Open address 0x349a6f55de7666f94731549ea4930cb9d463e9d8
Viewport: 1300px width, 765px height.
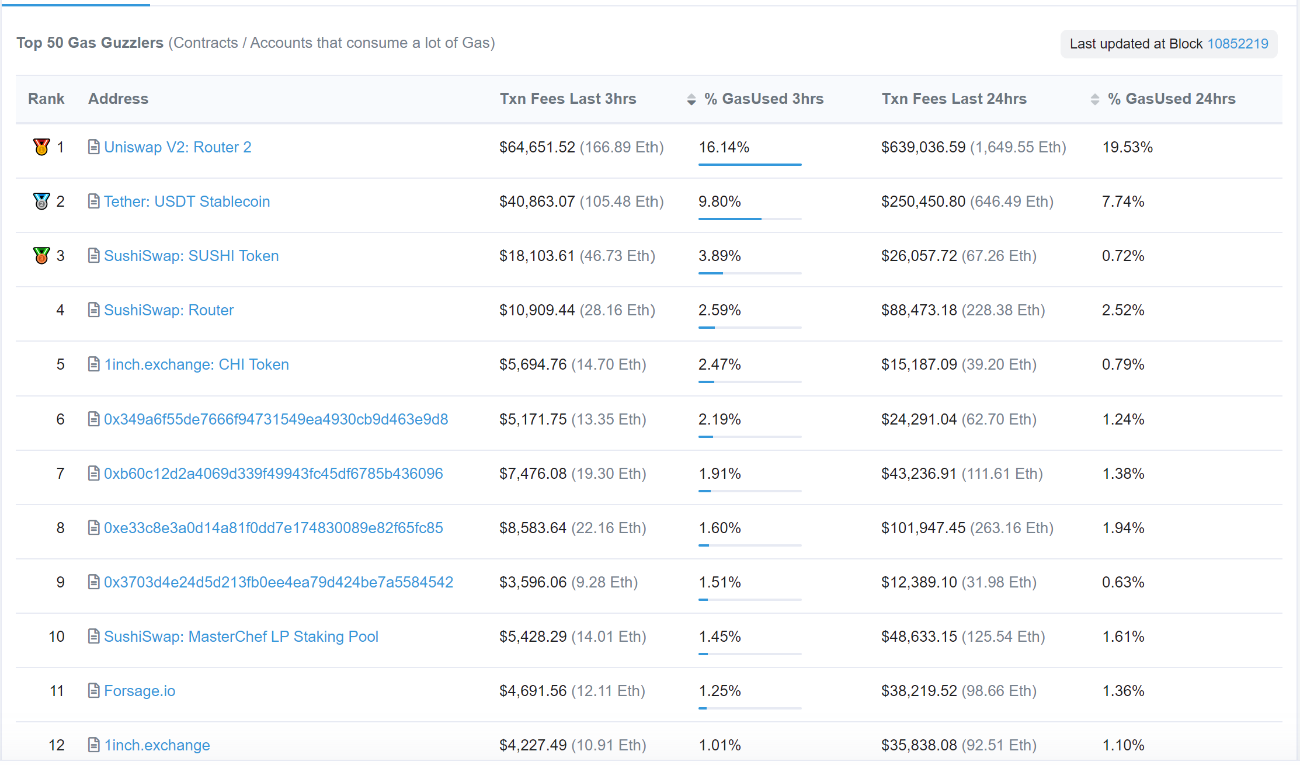pos(276,419)
